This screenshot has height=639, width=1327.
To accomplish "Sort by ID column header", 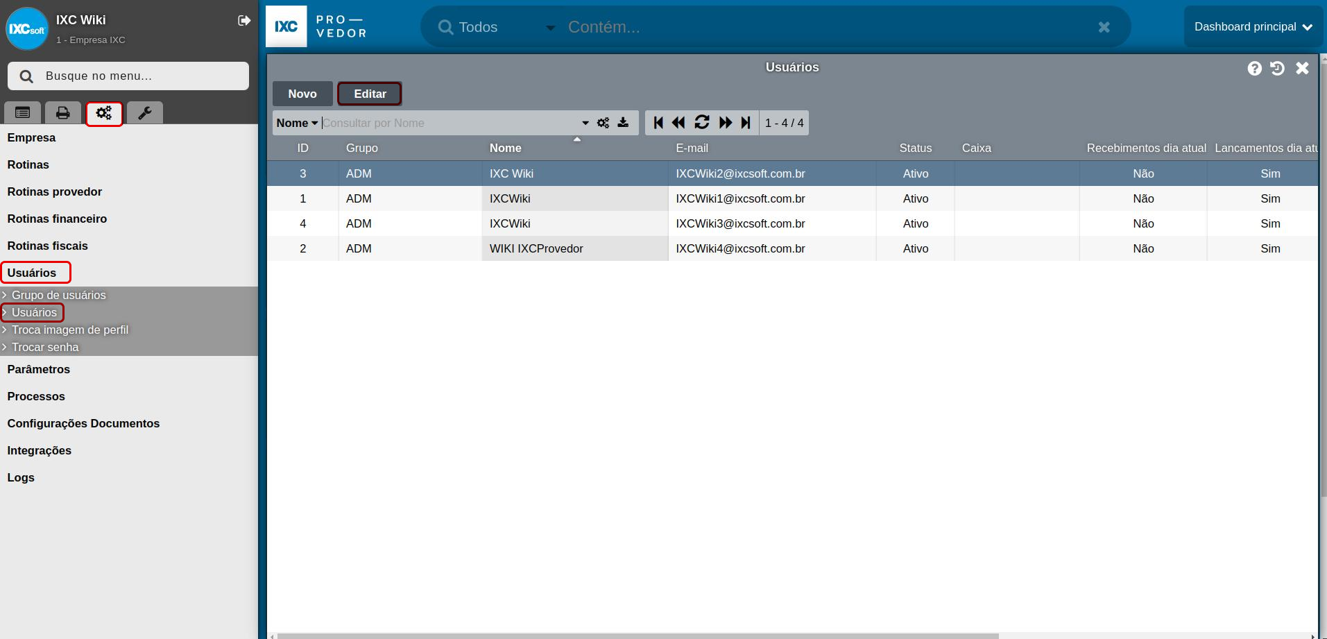I will click(302, 148).
